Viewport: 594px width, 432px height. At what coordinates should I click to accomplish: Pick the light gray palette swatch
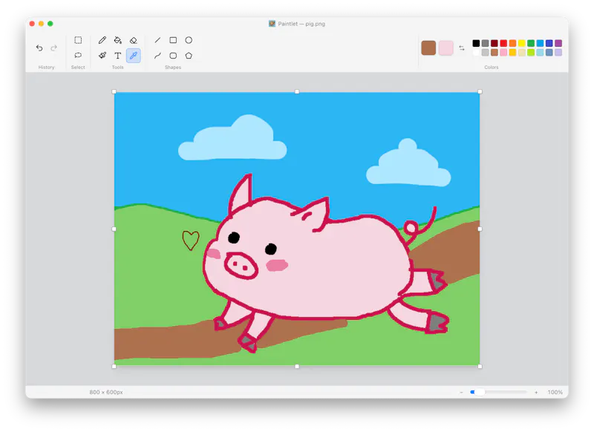pyautogui.click(x=486, y=52)
